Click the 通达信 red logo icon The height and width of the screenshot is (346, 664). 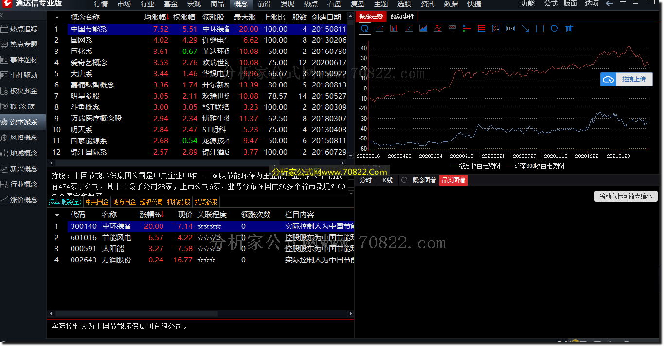[7, 3]
